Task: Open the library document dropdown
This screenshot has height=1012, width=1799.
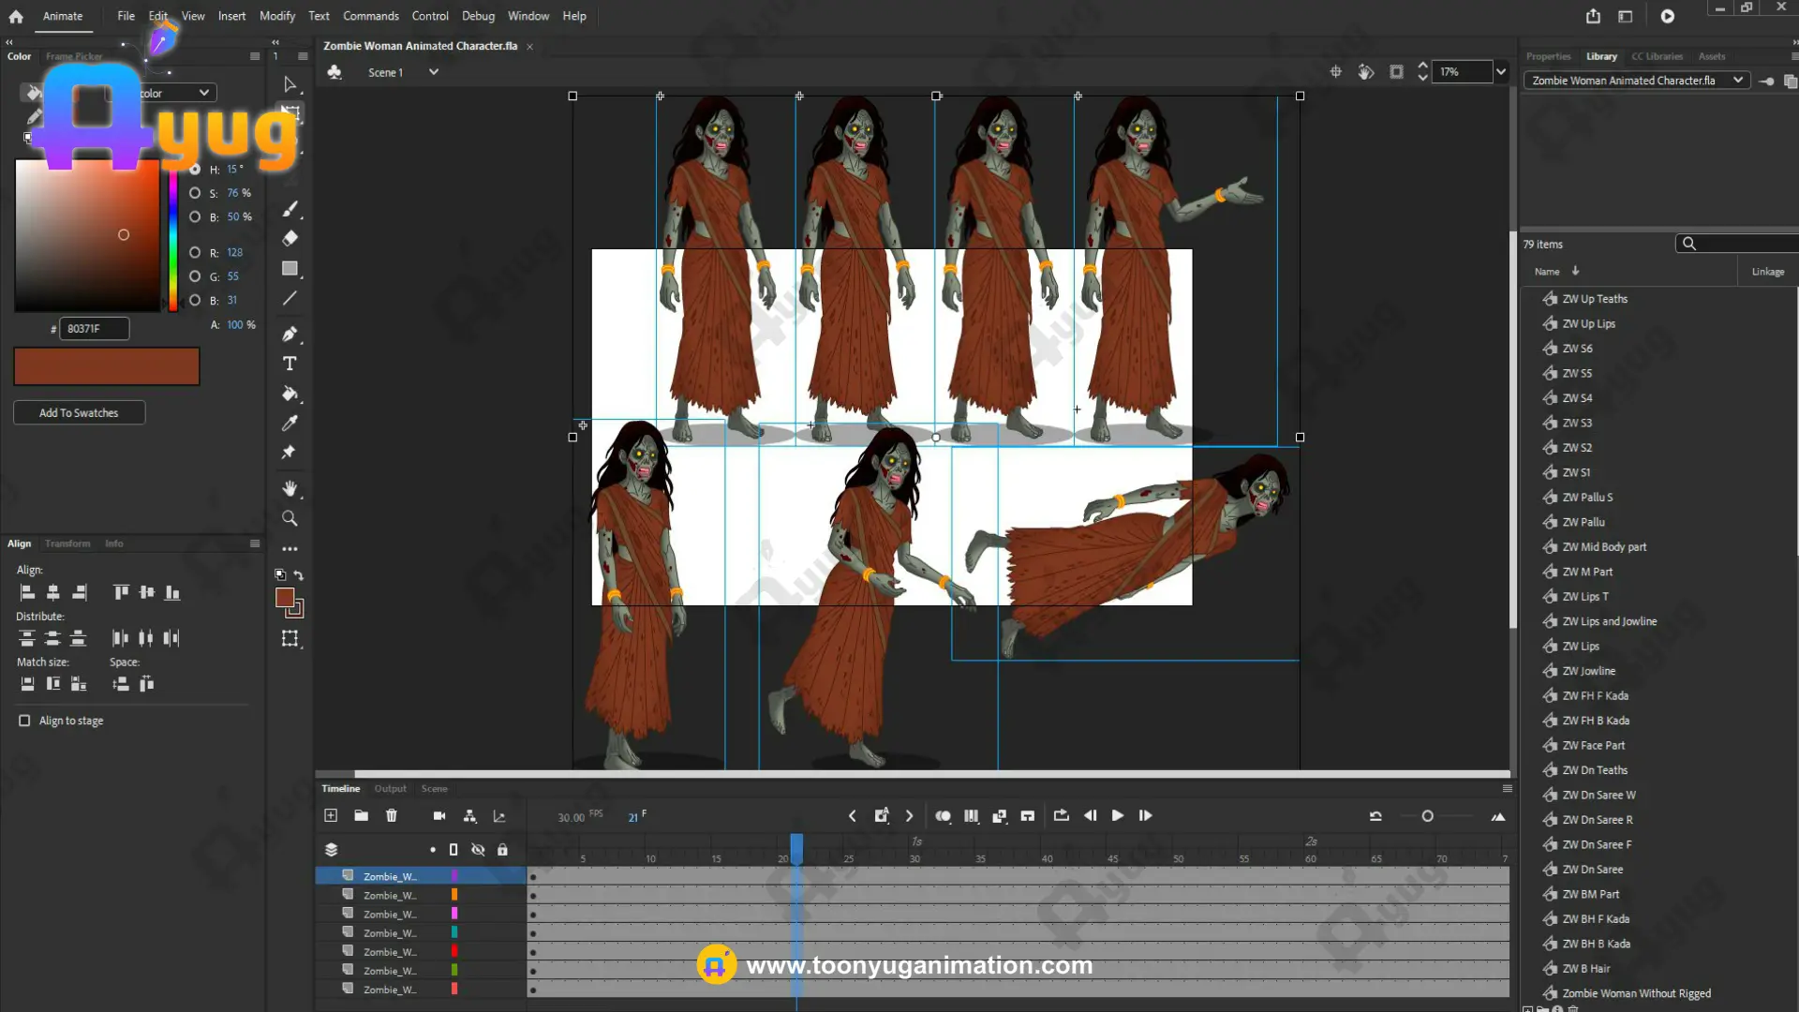Action: click(x=1737, y=81)
